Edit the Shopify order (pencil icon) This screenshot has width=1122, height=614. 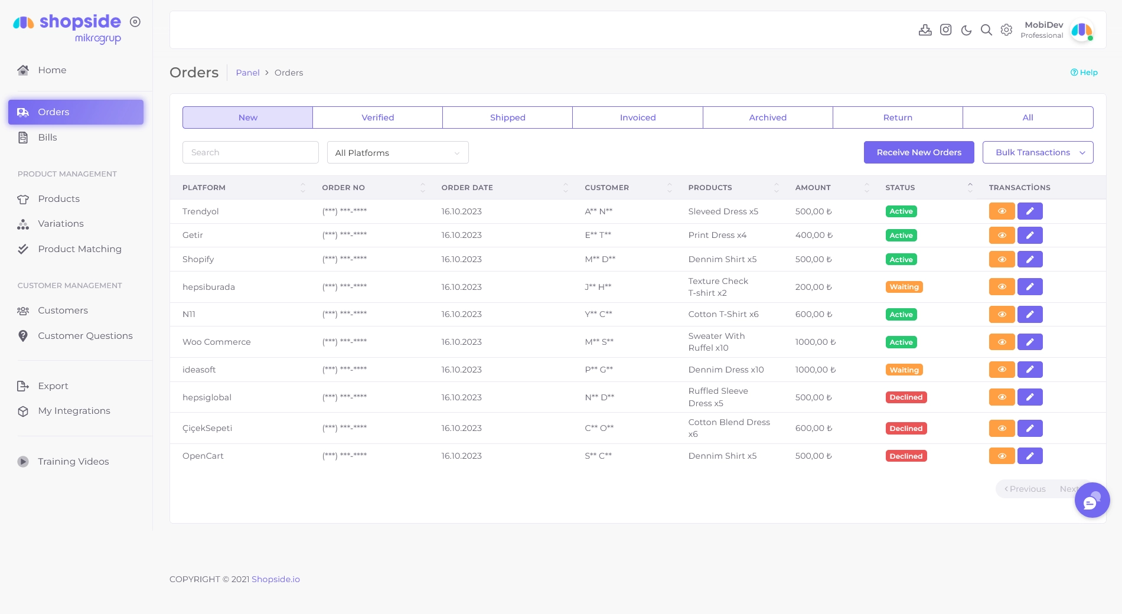[x=1030, y=259]
